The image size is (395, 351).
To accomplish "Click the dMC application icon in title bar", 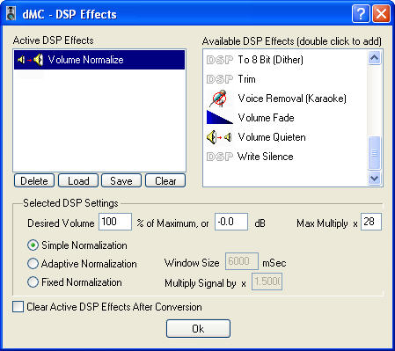I will pyautogui.click(x=11, y=14).
